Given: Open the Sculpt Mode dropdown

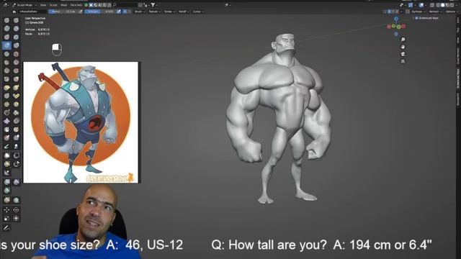Looking at the screenshot, I should coord(24,5).
